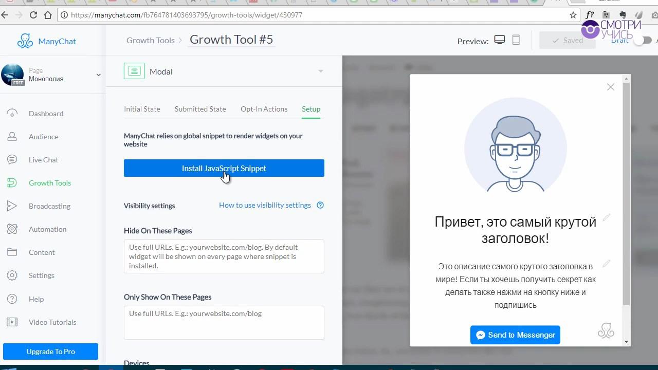Click the visibility settings help icon

pos(320,205)
